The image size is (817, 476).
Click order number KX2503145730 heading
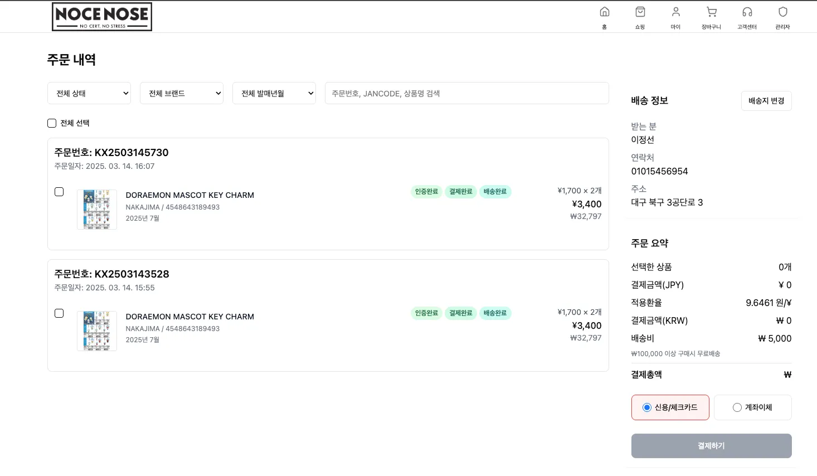(111, 153)
